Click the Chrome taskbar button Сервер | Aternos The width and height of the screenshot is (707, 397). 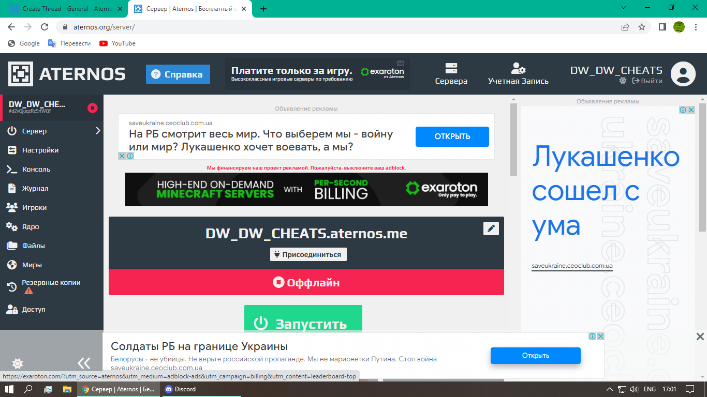[119, 389]
